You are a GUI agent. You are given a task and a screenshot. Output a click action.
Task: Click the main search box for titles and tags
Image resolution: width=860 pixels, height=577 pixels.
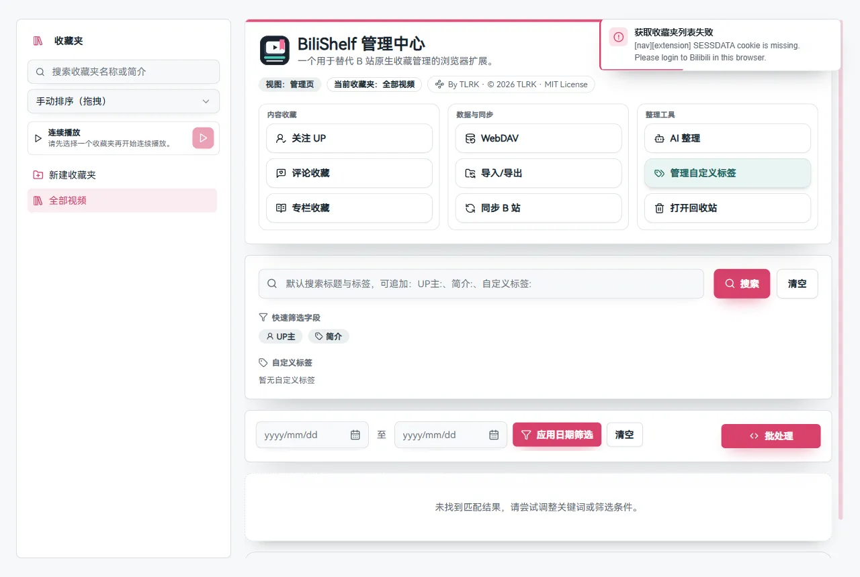coord(481,284)
